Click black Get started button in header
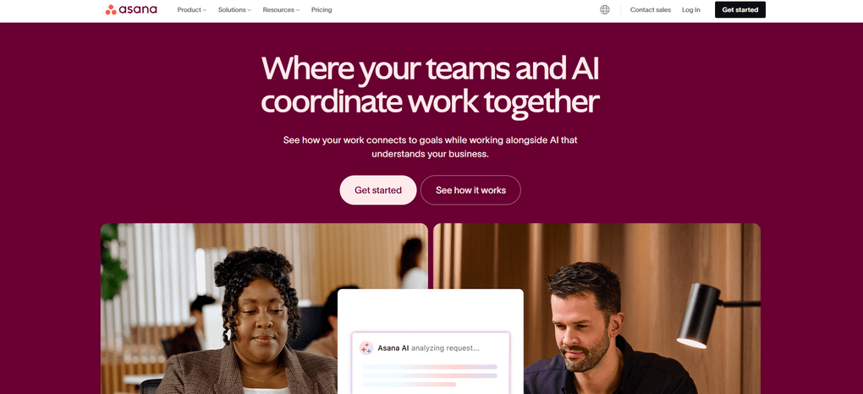Image resolution: width=863 pixels, height=394 pixels. (739, 9)
